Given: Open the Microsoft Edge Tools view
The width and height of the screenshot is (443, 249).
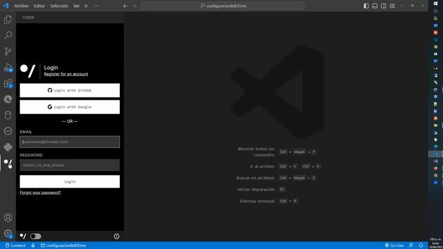Looking at the screenshot, I should point(8,100).
